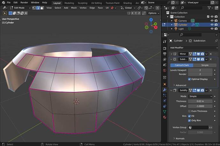The image size is (220, 146).
Task: Click the blue Z axis on navigation gizmo
Action: pos(151,20)
